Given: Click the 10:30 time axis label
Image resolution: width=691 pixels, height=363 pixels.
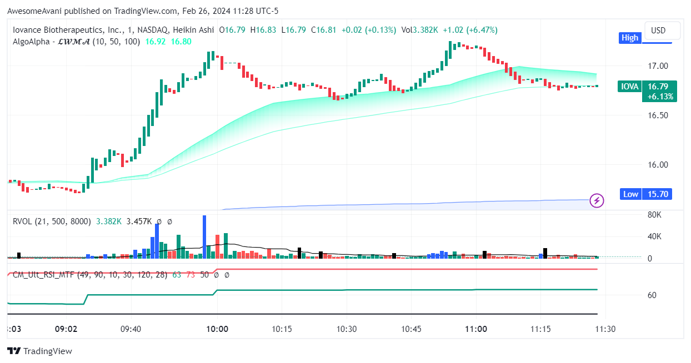Looking at the screenshot, I should point(347,329).
